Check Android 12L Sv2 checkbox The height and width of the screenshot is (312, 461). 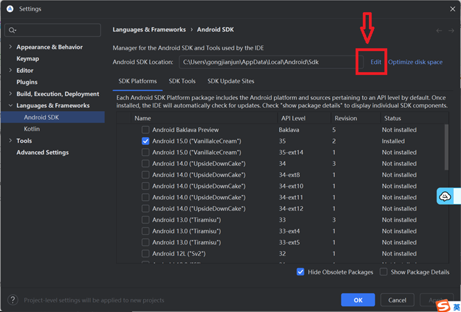(x=145, y=254)
